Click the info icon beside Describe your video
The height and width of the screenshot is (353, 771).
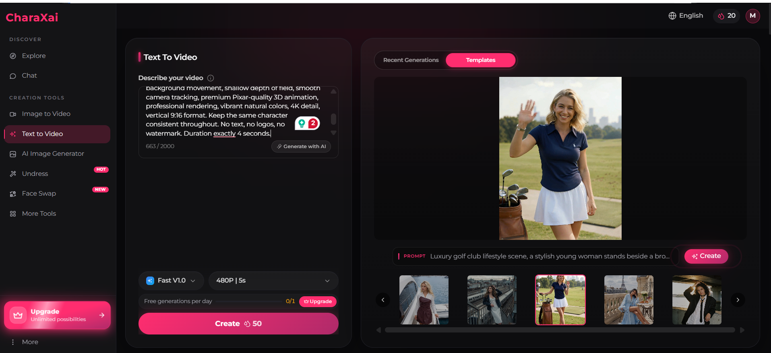click(211, 78)
